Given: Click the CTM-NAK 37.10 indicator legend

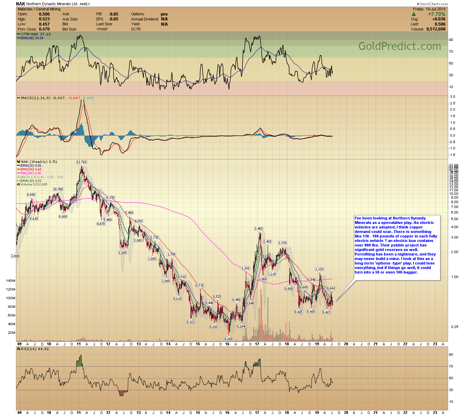Looking at the screenshot, I should [34, 34].
